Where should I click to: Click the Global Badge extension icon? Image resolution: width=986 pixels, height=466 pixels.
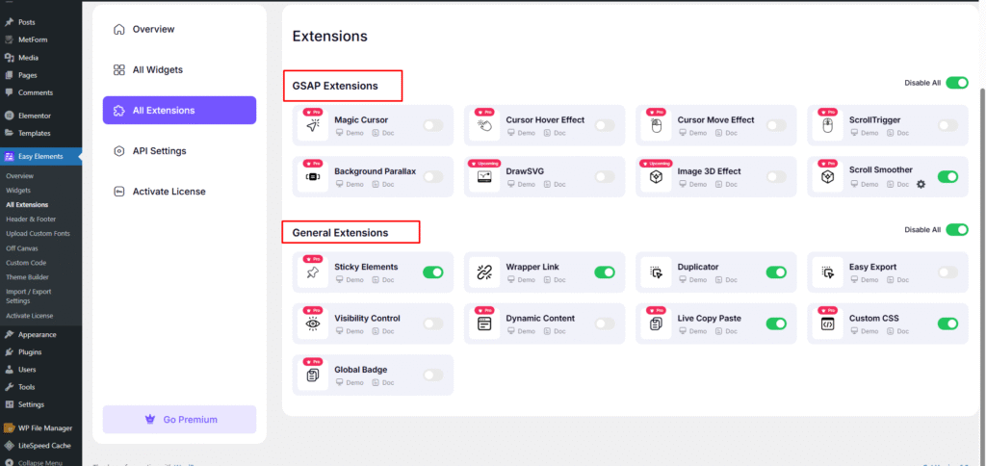pyautogui.click(x=313, y=375)
